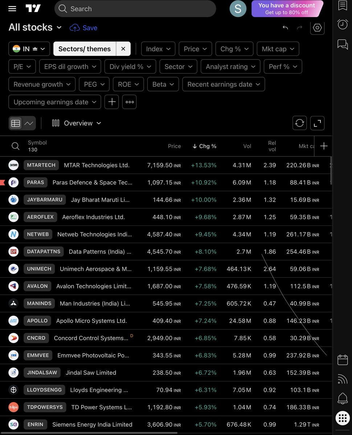Sort by the Vol column header
352x435 pixels.
[247, 146]
